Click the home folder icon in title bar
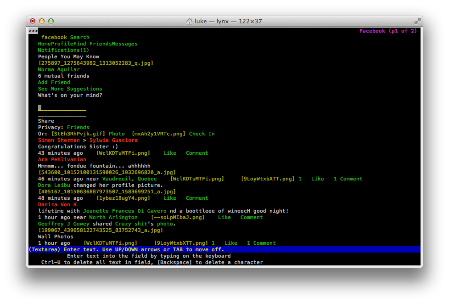 coord(189,21)
